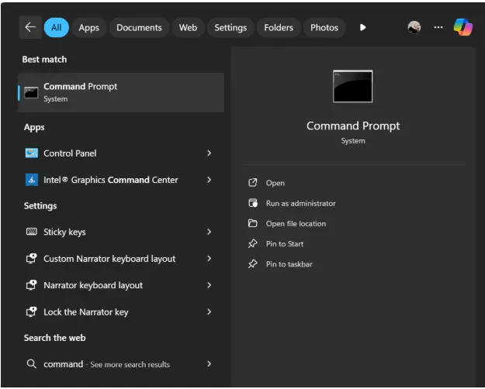Switch to the Web filter tab
Viewport: 485px width, 389px height.
pyautogui.click(x=188, y=27)
